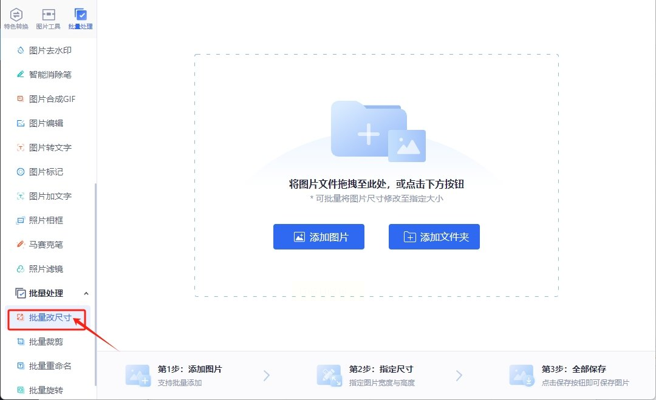The width and height of the screenshot is (656, 400).
Task: Click the 批量处理 section checkbox icon
Action: point(21,293)
